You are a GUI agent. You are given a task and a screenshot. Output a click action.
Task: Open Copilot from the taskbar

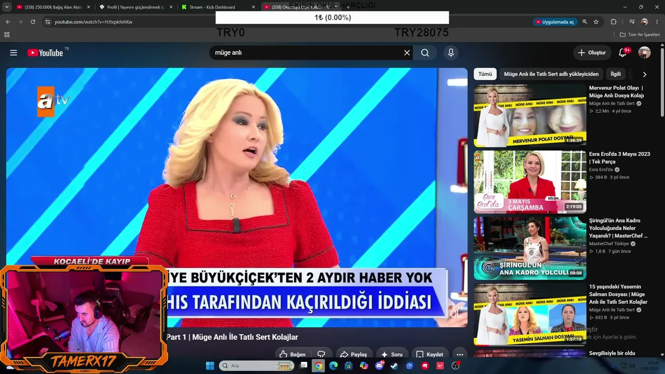(x=364, y=366)
